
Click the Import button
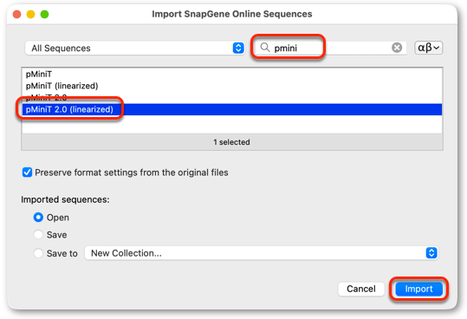coord(418,289)
